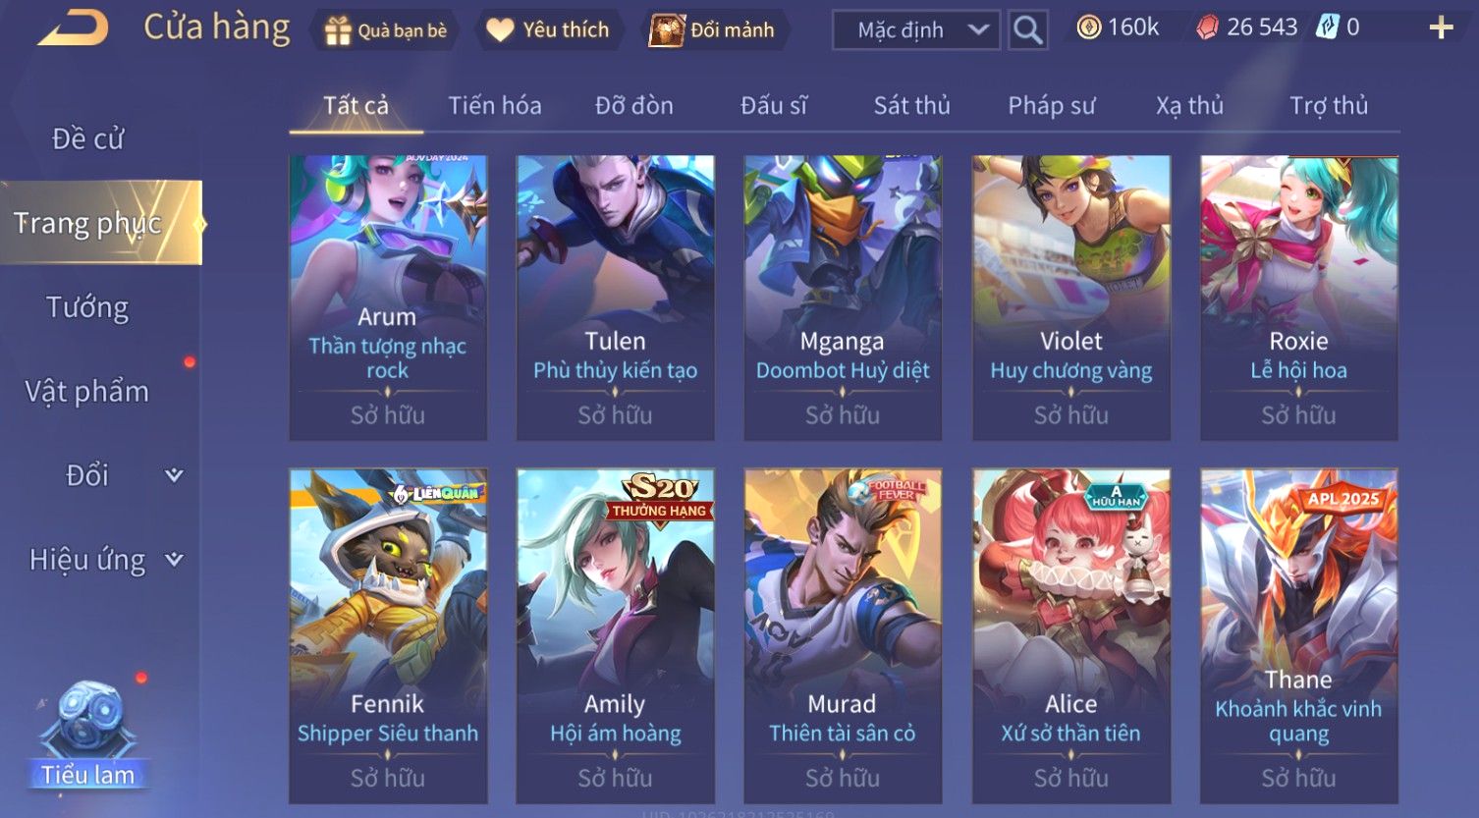This screenshot has width=1479, height=818.
Task: Open Yêu thích heart favorites
Action: [x=549, y=30]
